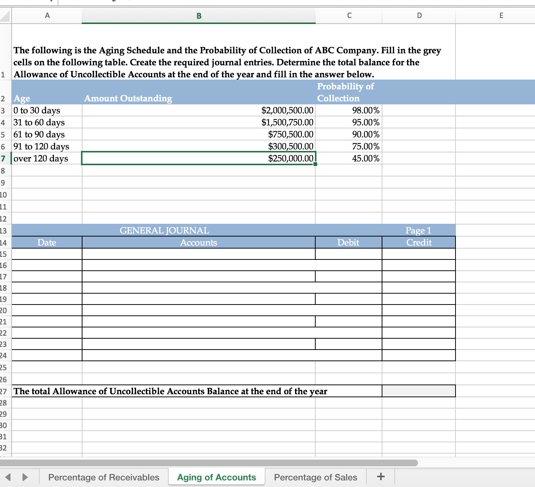
Task: Click the 'Age' header cell
Action: (47, 92)
